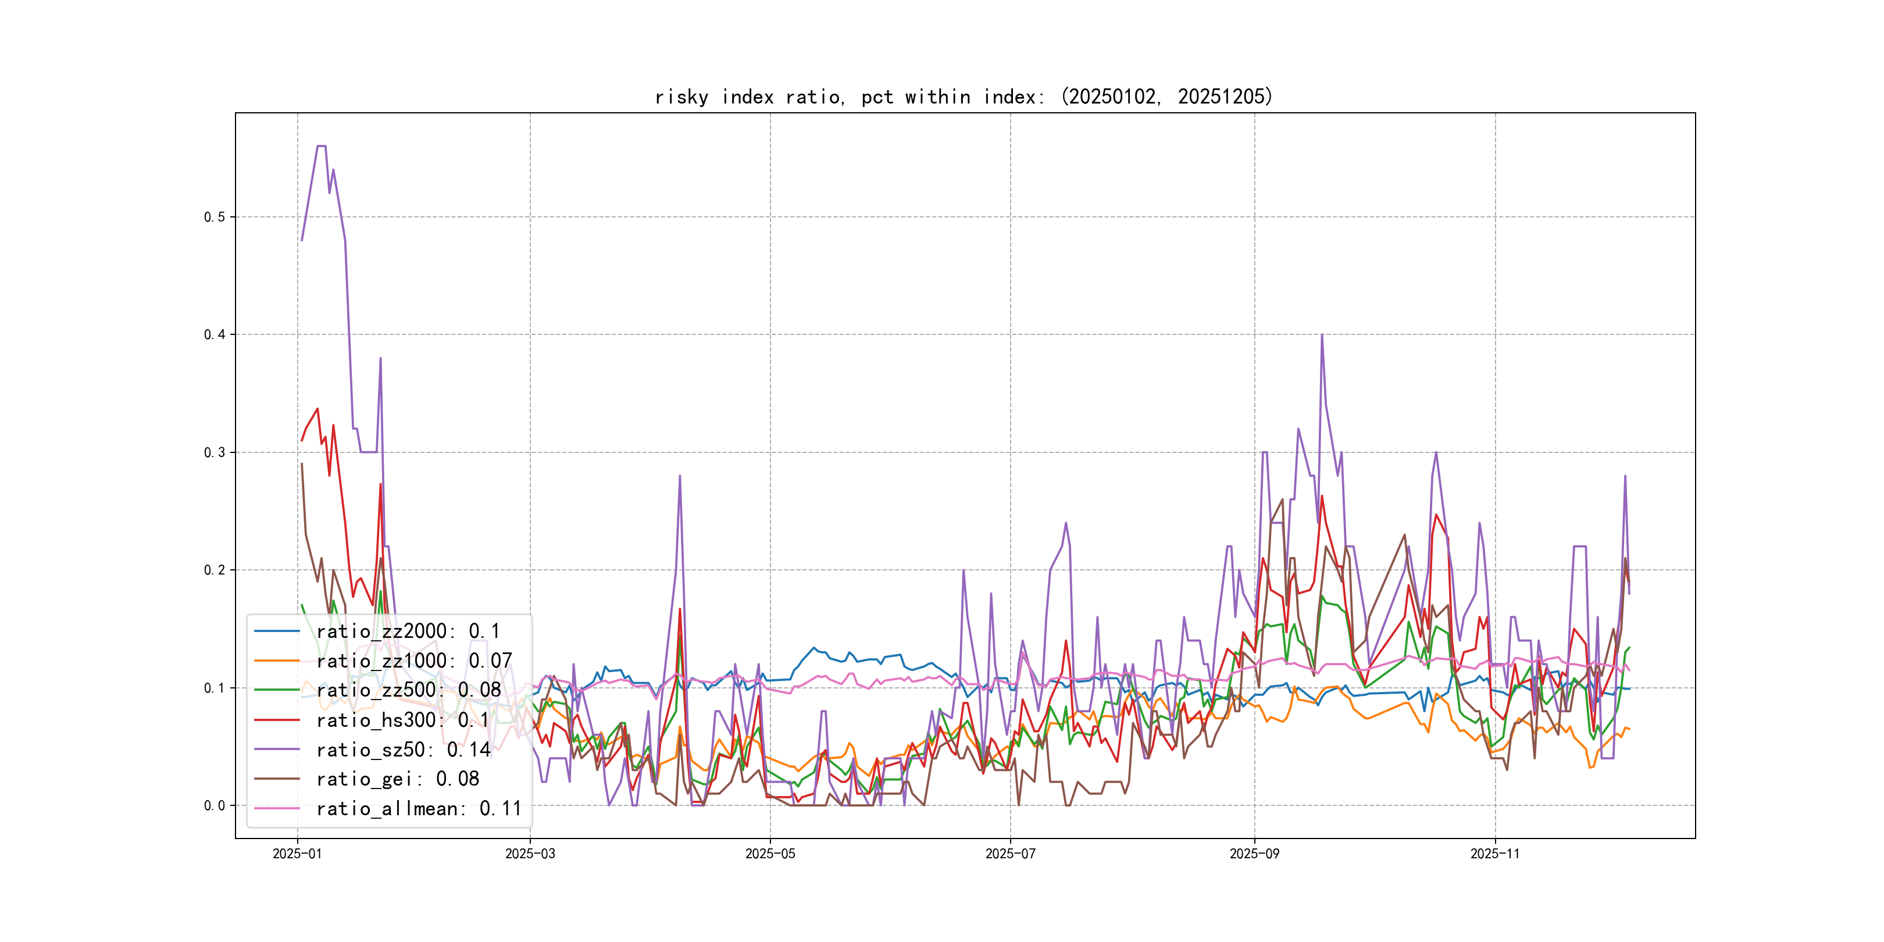Click the ratio_hs300 legend label

click(402, 720)
